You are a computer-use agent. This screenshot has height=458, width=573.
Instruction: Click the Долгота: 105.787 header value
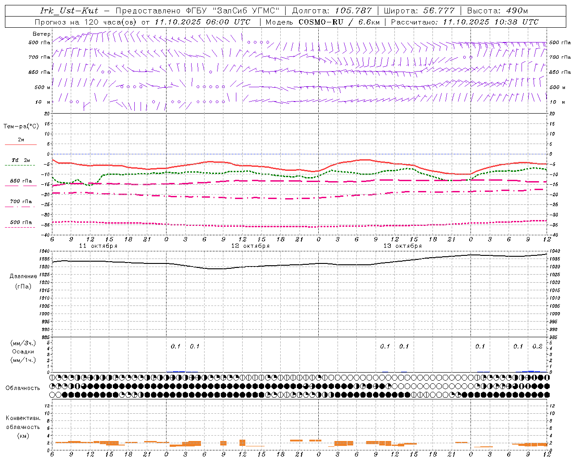332,11
